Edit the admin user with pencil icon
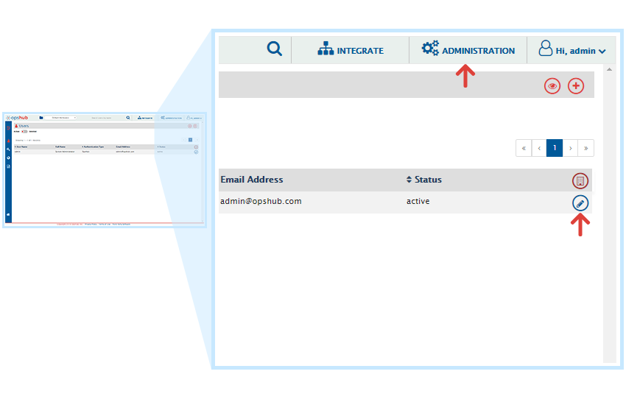Image resolution: width=626 pixels, height=402 pixels. click(x=580, y=203)
